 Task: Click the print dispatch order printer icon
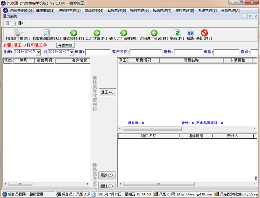tap(17, 33)
